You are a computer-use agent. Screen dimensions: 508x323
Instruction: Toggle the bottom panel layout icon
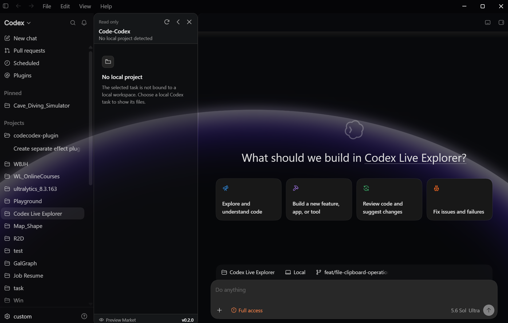click(x=488, y=22)
